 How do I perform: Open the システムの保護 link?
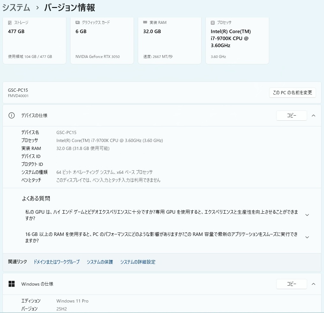(x=100, y=262)
